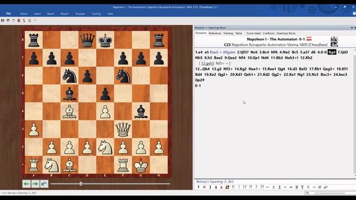Screen dimensions: 356x200
Task: Switch to the Training pane tab
Action: pyautogui.click(x=228, y=33)
